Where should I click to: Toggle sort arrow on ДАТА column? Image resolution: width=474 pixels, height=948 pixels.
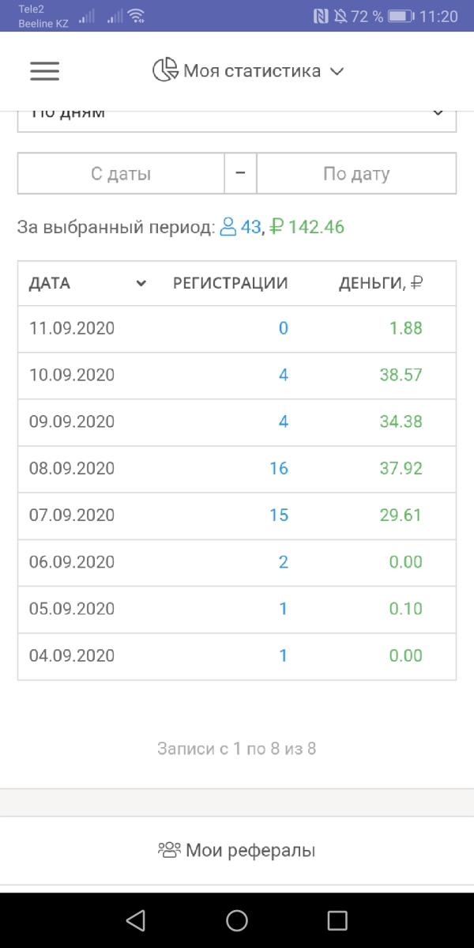141,283
